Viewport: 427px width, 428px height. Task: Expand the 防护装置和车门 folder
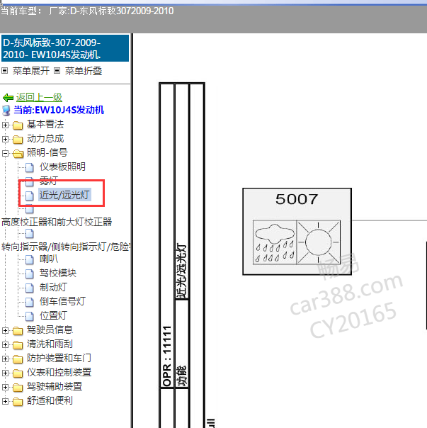(x=5, y=359)
